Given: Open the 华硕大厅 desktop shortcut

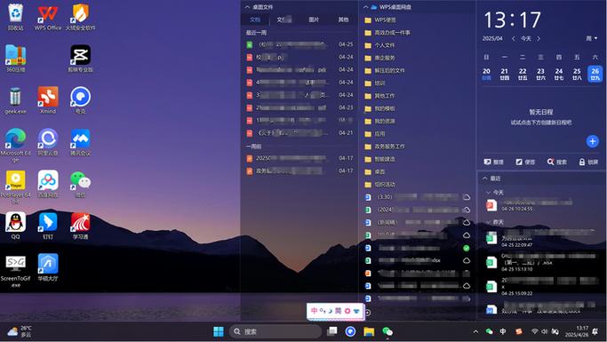Looking at the screenshot, I should pos(48,267).
